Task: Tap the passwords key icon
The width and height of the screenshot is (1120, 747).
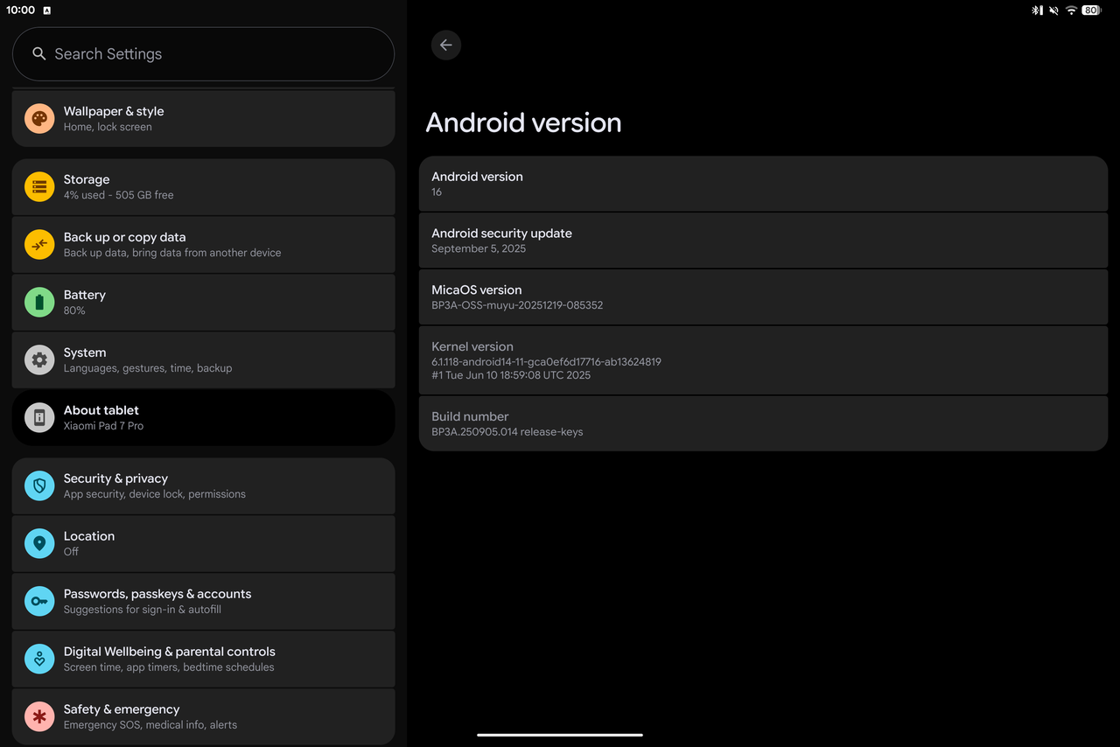Action: (39, 601)
